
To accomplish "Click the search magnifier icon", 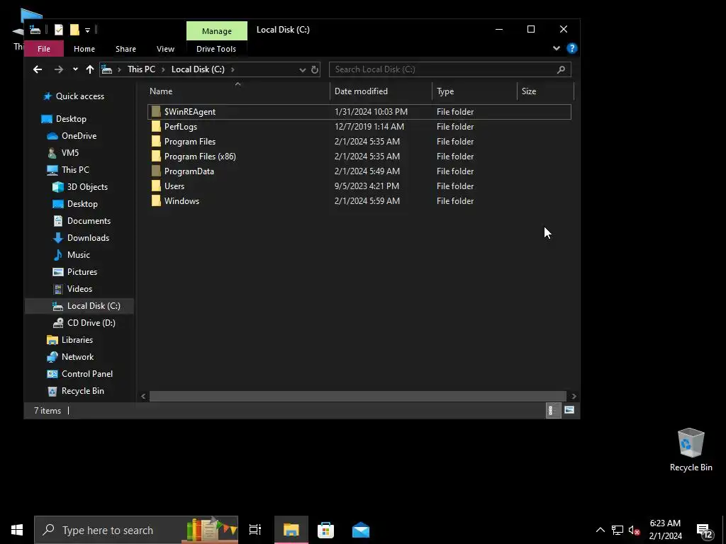I will tap(561, 69).
